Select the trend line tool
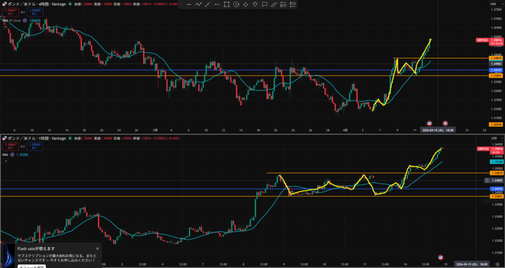 [208, 4]
